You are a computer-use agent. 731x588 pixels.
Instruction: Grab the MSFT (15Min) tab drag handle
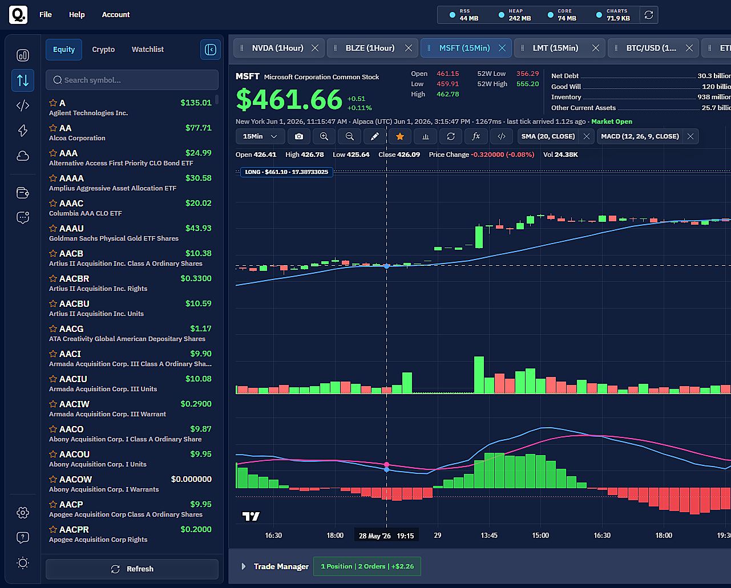click(429, 48)
